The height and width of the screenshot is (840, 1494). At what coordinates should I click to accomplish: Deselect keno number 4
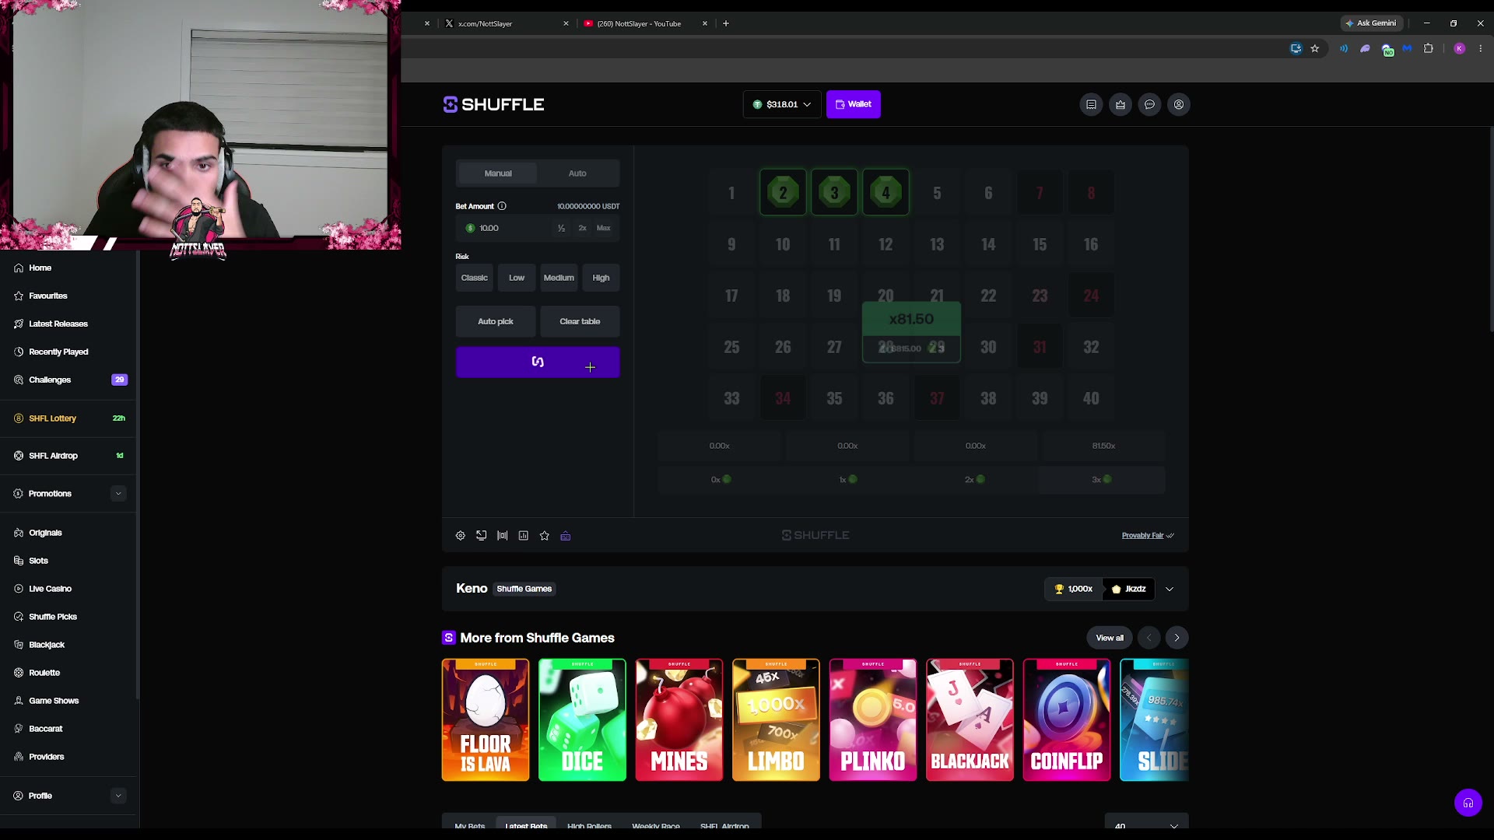click(886, 192)
